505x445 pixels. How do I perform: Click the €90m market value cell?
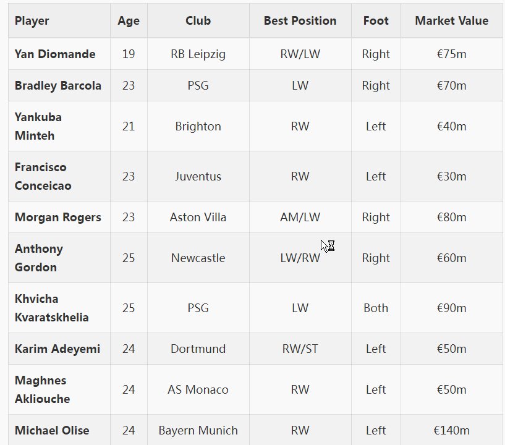tap(451, 308)
